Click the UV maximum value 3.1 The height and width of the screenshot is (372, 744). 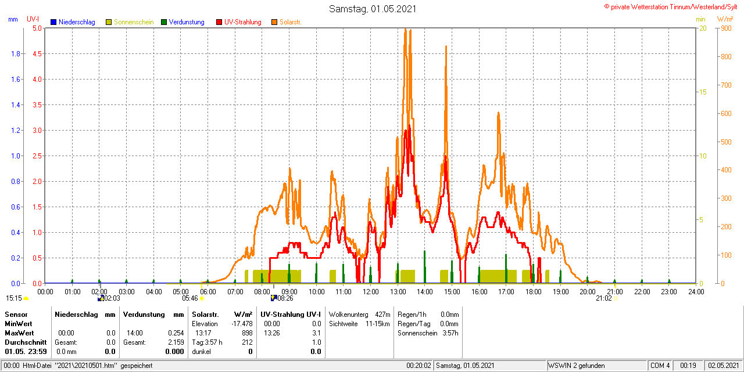pyautogui.click(x=316, y=333)
